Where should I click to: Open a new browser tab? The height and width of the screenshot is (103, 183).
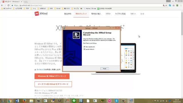[26, 2]
